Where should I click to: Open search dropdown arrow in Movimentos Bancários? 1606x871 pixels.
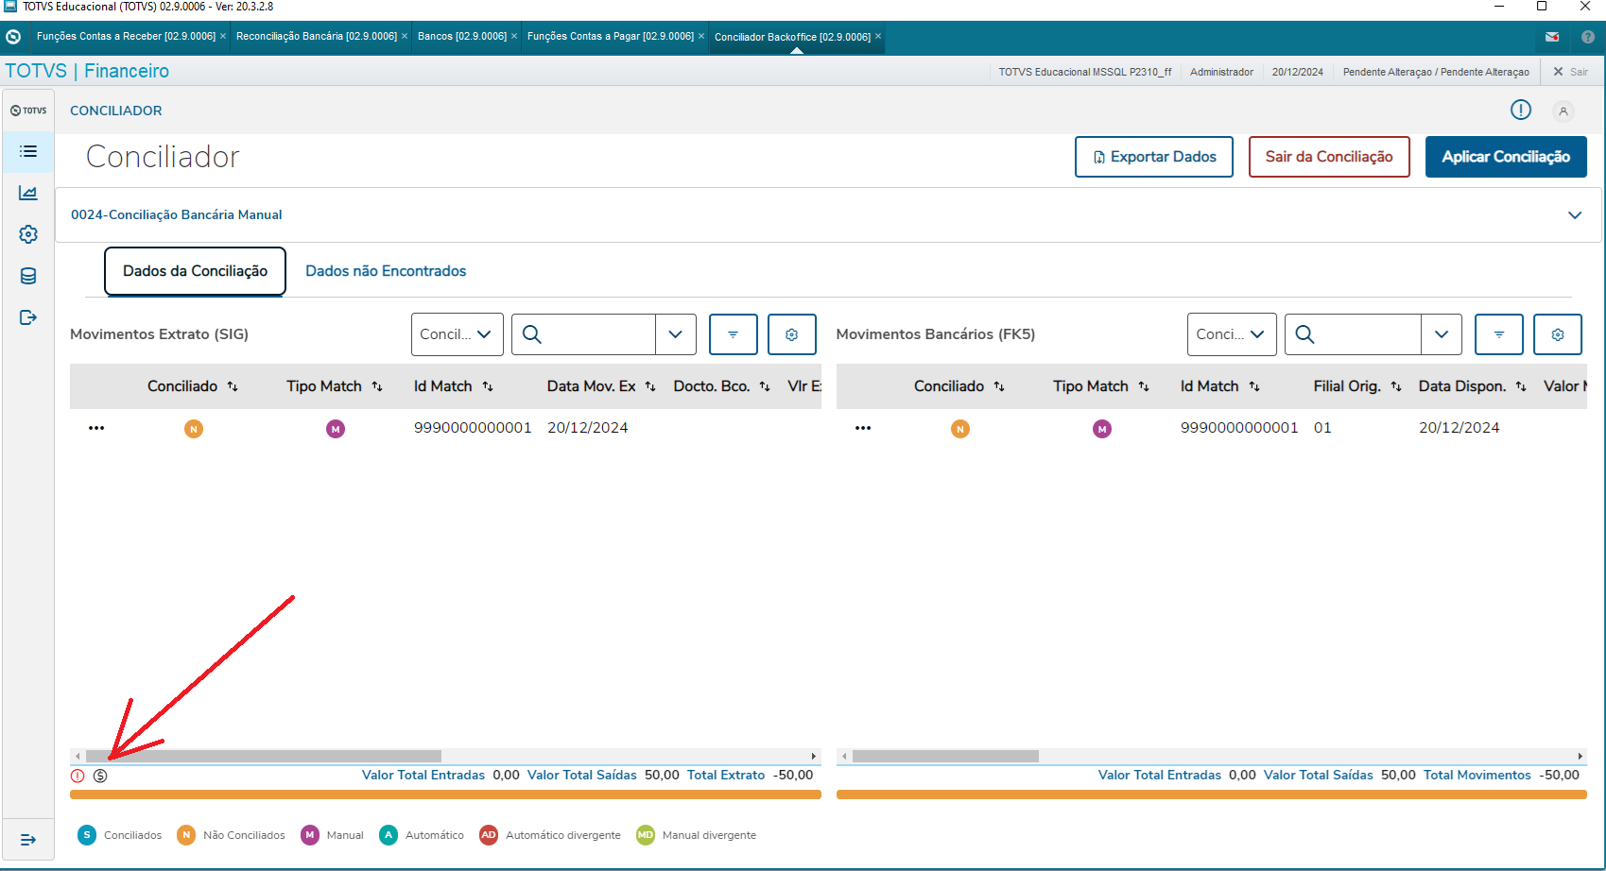(1441, 334)
